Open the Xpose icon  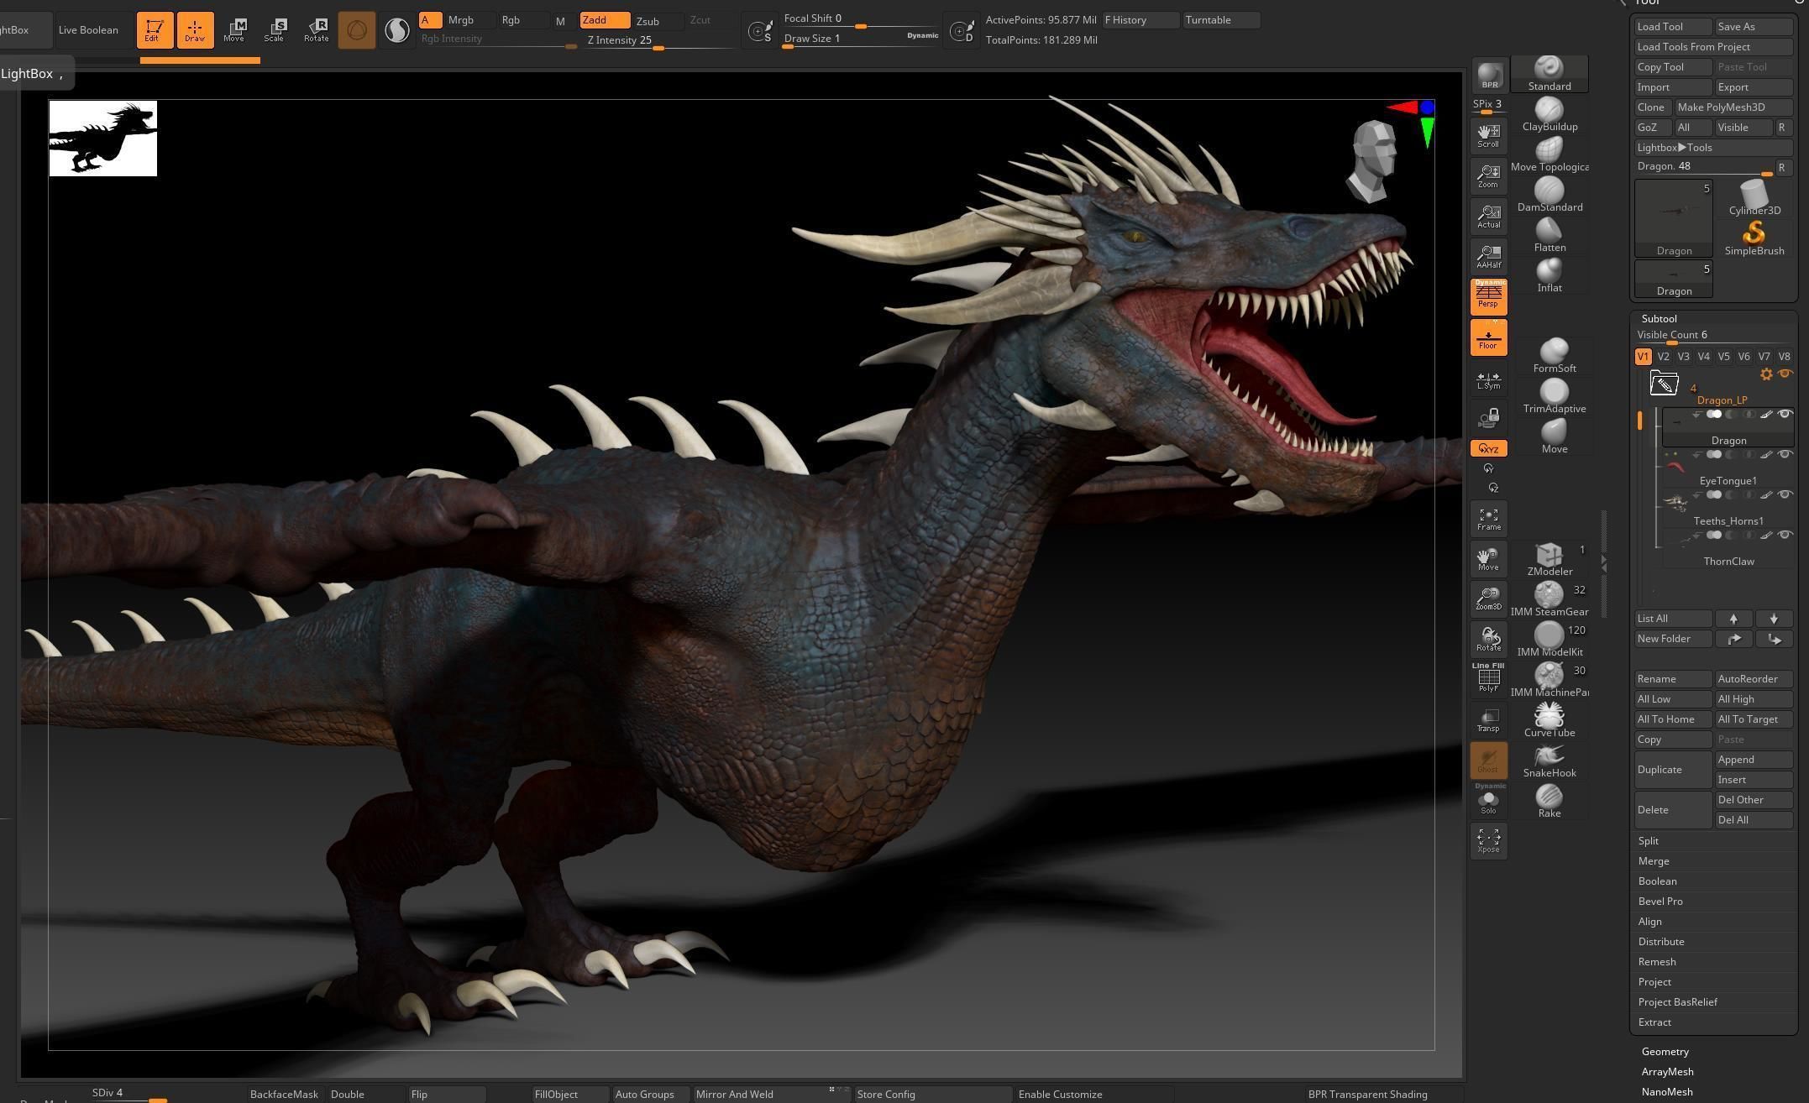[x=1489, y=841]
